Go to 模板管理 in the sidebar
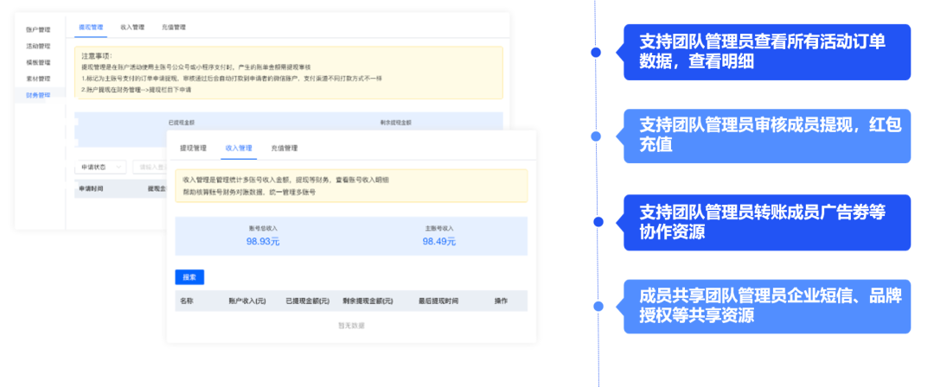Viewport: 934px width, 387px height. click(38, 62)
